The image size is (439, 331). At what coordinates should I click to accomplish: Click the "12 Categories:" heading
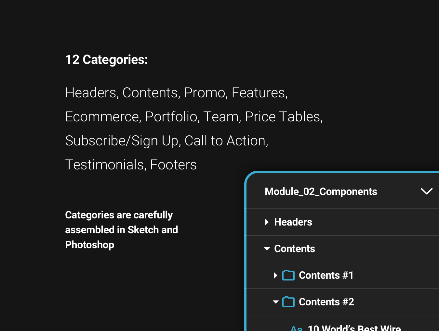[x=107, y=60]
